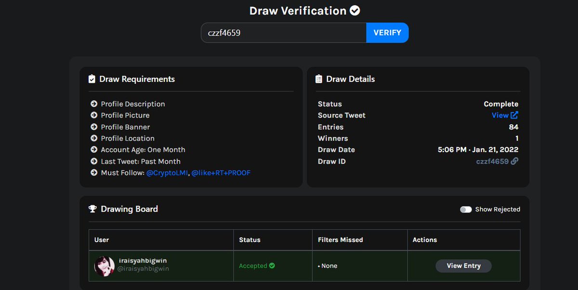Click the verified checkmark beside Draw Verification
Screen dimensions: 578x290
pyautogui.click(x=355, y=11)
